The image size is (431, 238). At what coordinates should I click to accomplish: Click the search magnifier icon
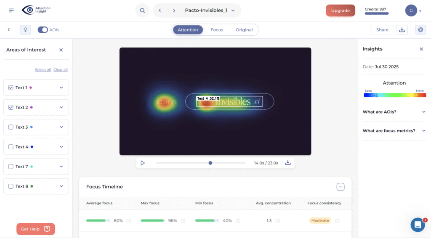pyautogui.click(x=142, y=11)
